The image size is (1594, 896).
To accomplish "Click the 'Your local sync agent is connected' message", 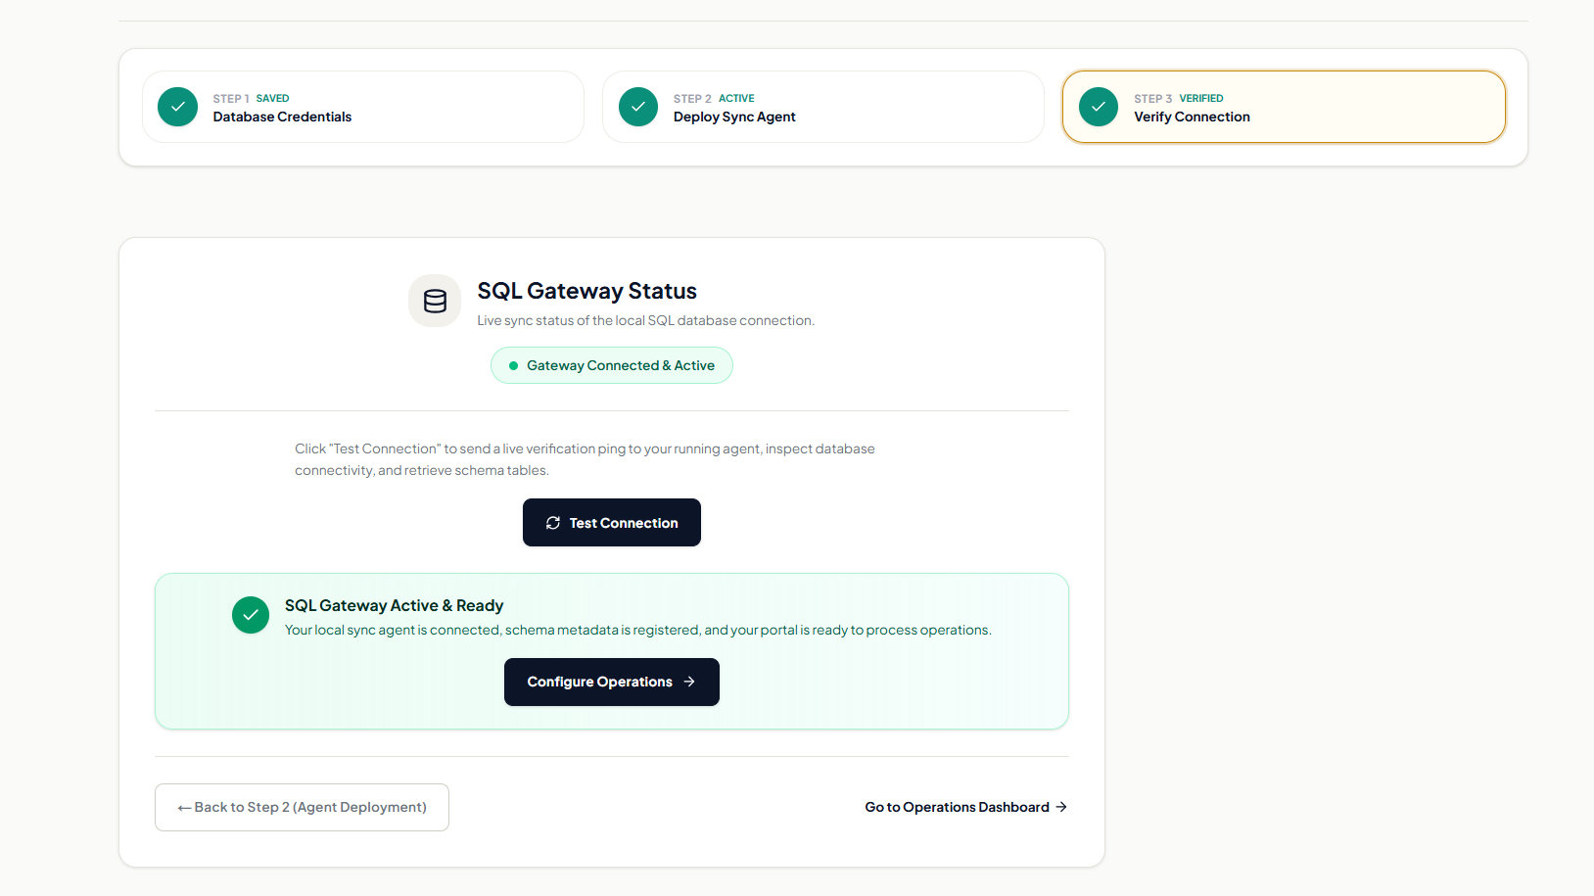I will pyautogui.click(x=638, y=630).
